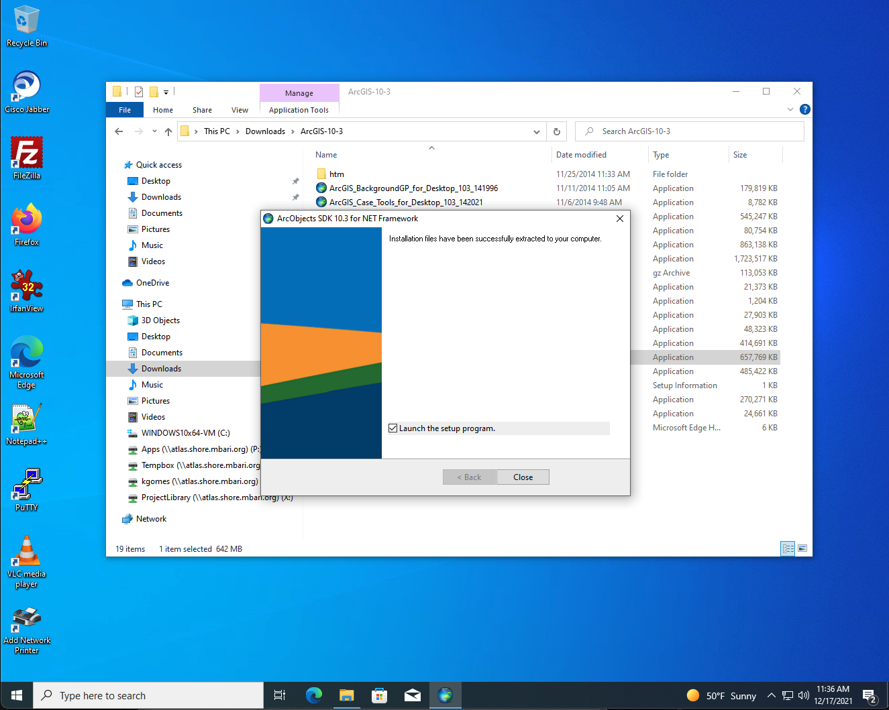Sort by Date modified column header
Screen dimensions: 889x710
click(581, 155)
